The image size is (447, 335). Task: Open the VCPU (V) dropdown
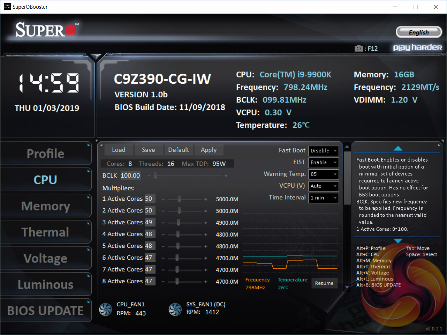pos(324,186)
